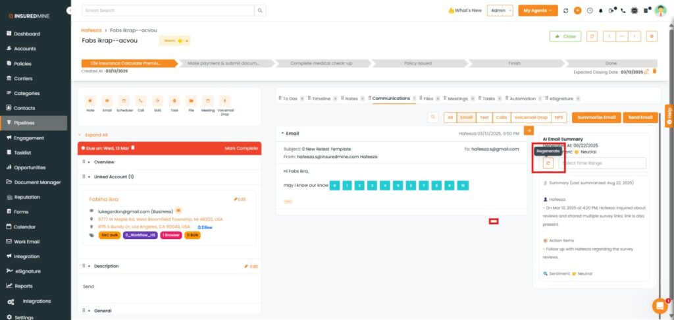Image resolution: width=674 pixels, height=320 pixels.
Task: Click the File quick action icon
Action: pyautogui.click(x=192, y=101)
